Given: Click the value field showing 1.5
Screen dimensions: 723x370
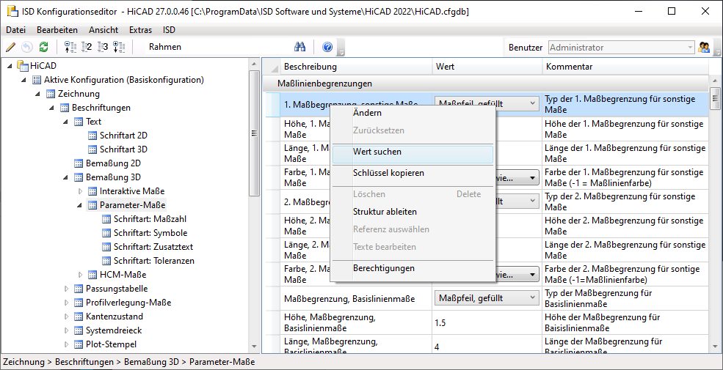Looking at the screenshot, I should (x=486, y=322).
